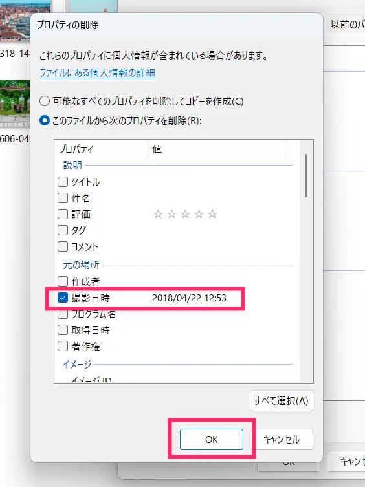The width and height of the screenshot is (365, 487).
Task: Click the third rating star in 評価 row
Action: coord(185,214)
